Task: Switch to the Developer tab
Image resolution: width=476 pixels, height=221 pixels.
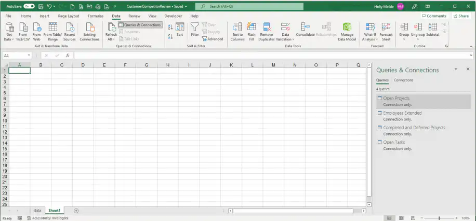Action: click(x=174, y=16)
